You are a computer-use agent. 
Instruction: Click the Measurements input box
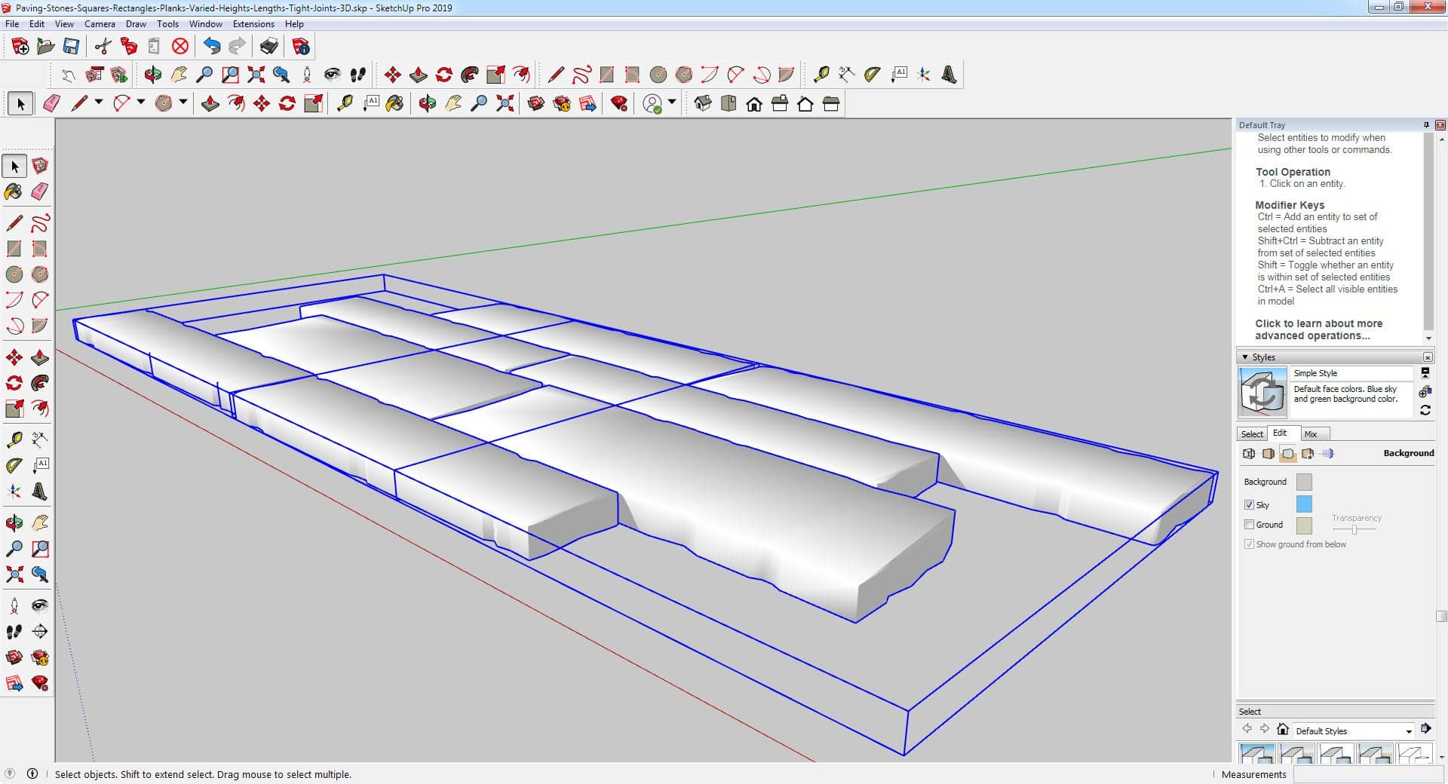tap(1364, 774)
